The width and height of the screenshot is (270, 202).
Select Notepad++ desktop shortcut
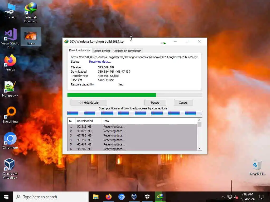[x=10, y=89]
